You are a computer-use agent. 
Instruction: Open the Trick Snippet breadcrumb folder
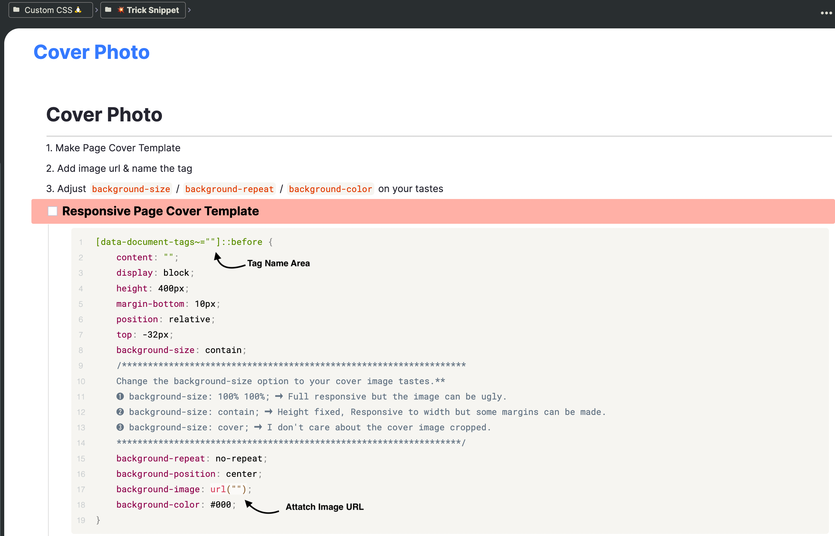pos(153,10)
